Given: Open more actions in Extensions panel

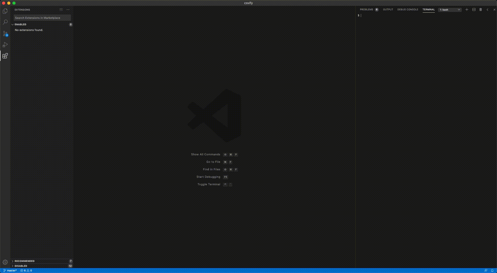Looking at the screenshot, I should click(68, 10).
